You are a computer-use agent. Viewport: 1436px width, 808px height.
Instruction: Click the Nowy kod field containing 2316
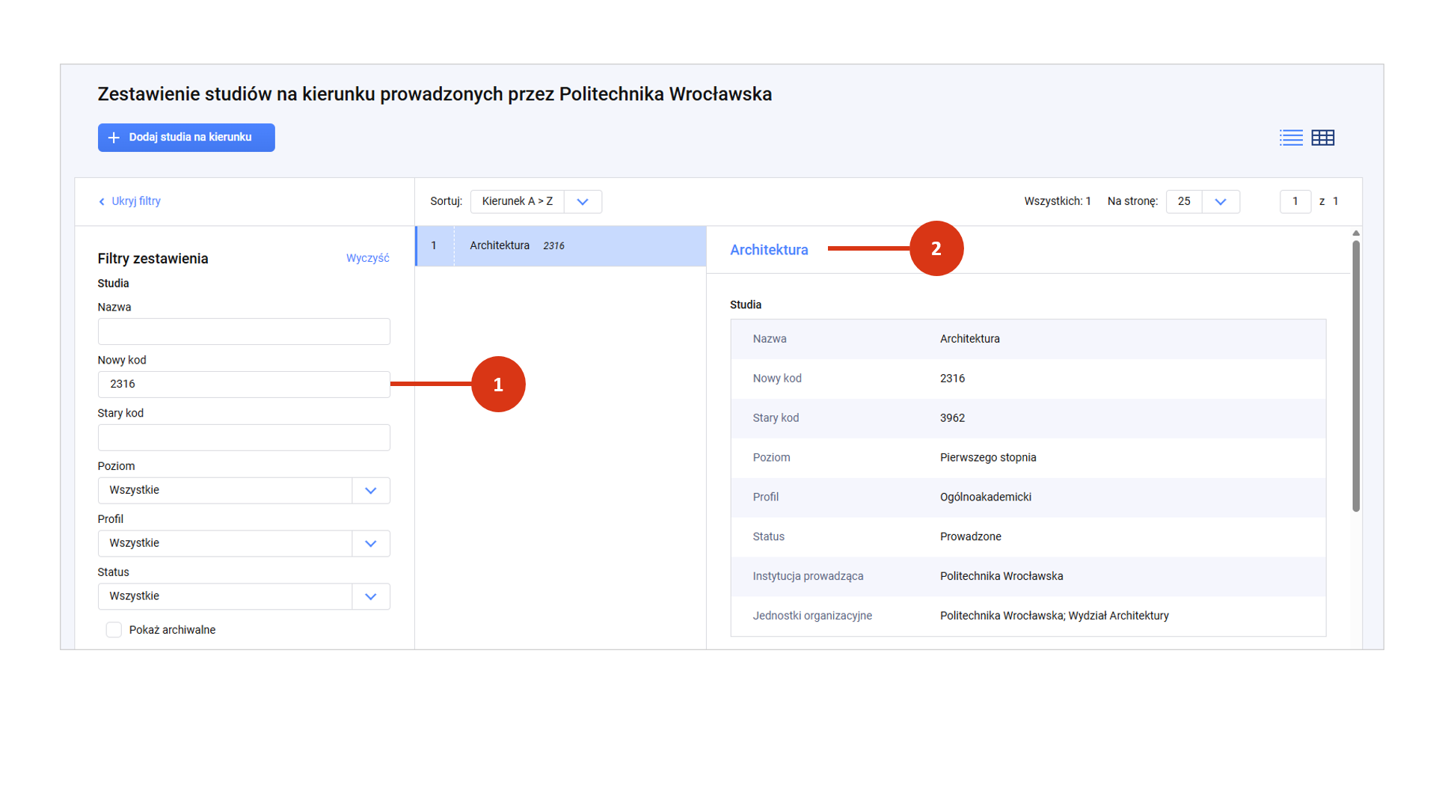(x=244, y=385)
